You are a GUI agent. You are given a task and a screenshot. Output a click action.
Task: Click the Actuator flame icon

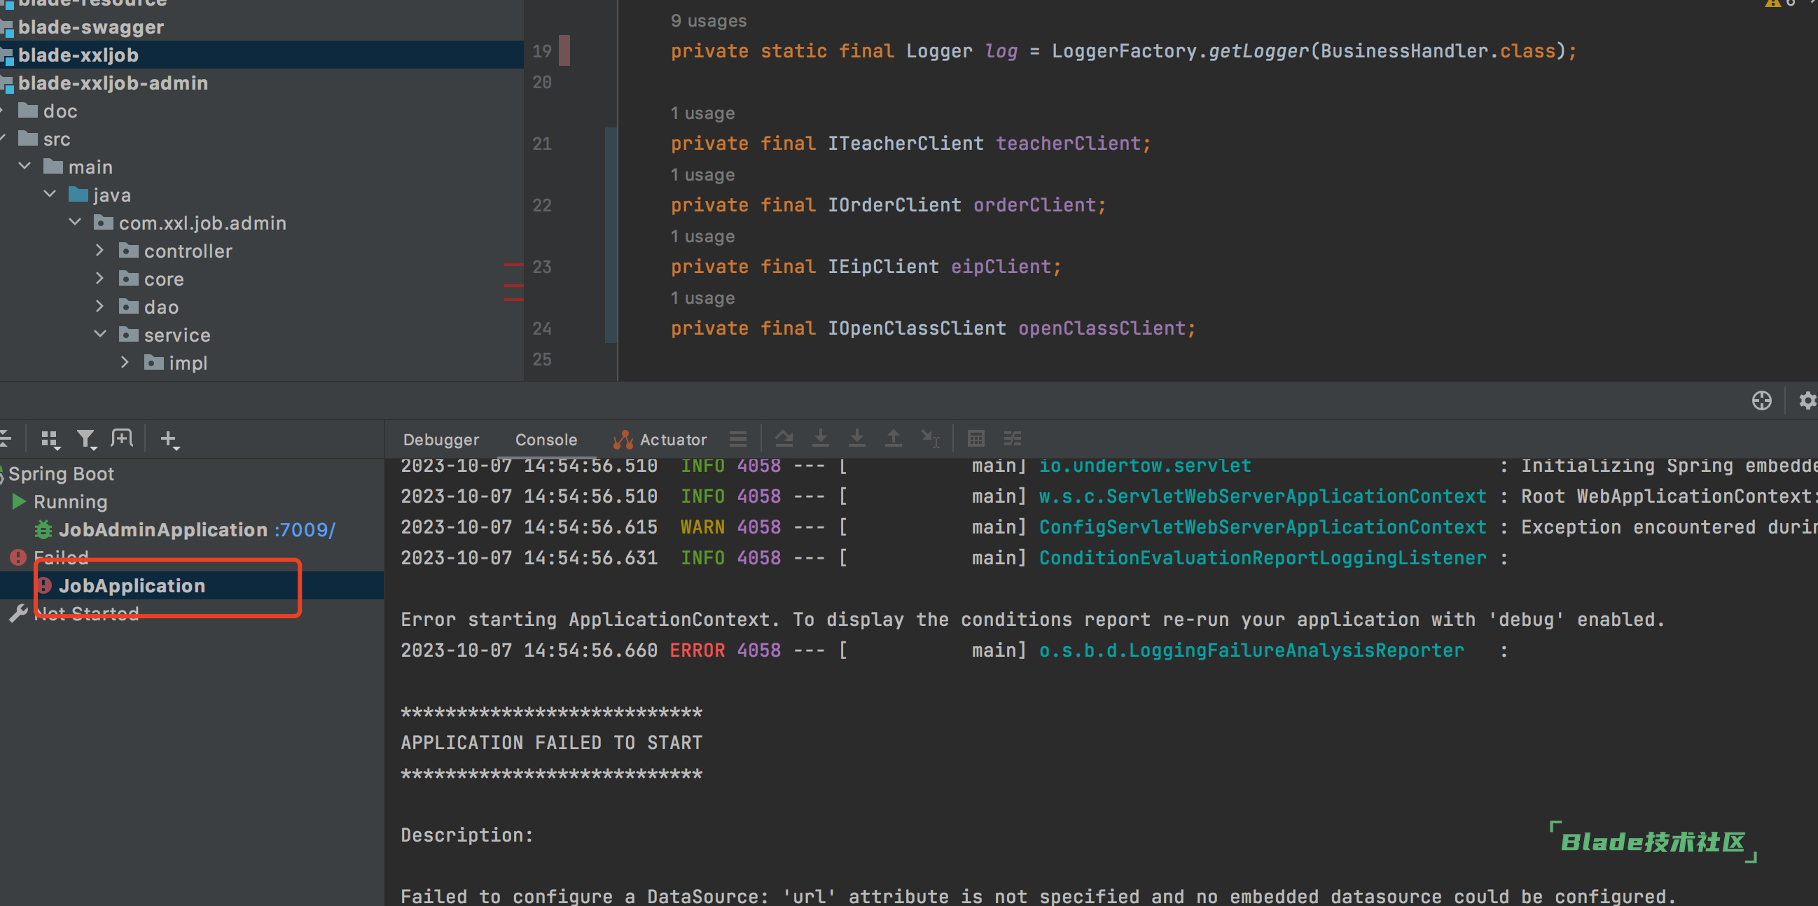(623, 440)
